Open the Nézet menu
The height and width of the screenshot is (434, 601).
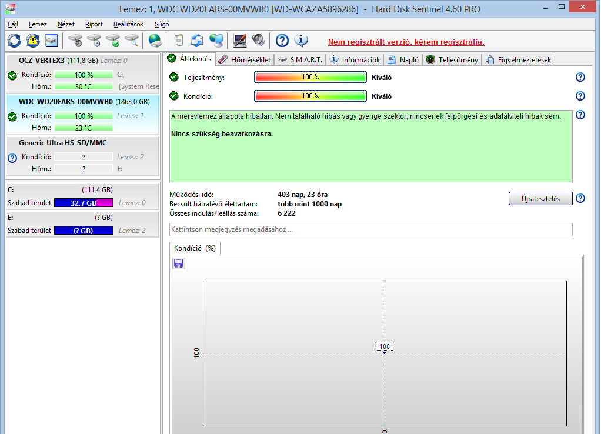tap(66, 24)
